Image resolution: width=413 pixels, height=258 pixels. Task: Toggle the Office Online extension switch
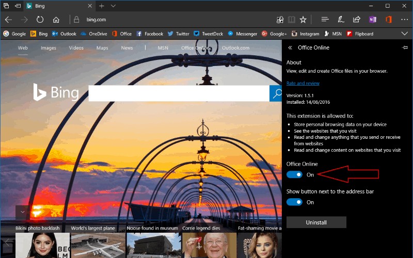pyautogui.click(x=294, y=174)
